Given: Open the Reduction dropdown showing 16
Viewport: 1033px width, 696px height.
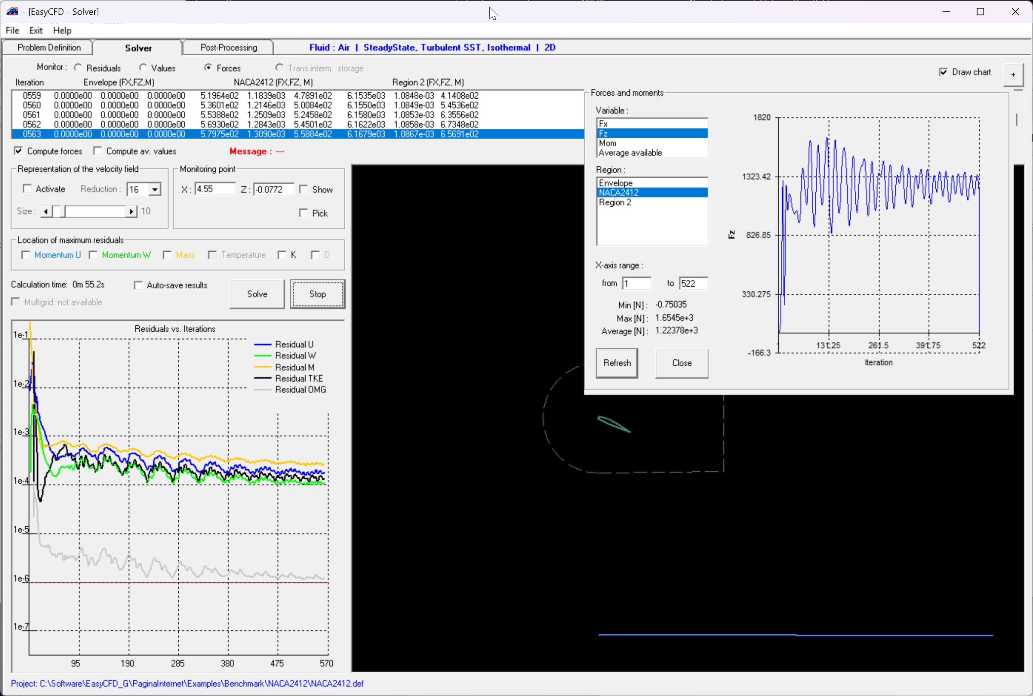Looking at the screenshot, I should (155, 190).
